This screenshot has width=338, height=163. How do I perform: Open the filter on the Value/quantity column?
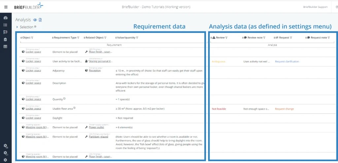137,38
